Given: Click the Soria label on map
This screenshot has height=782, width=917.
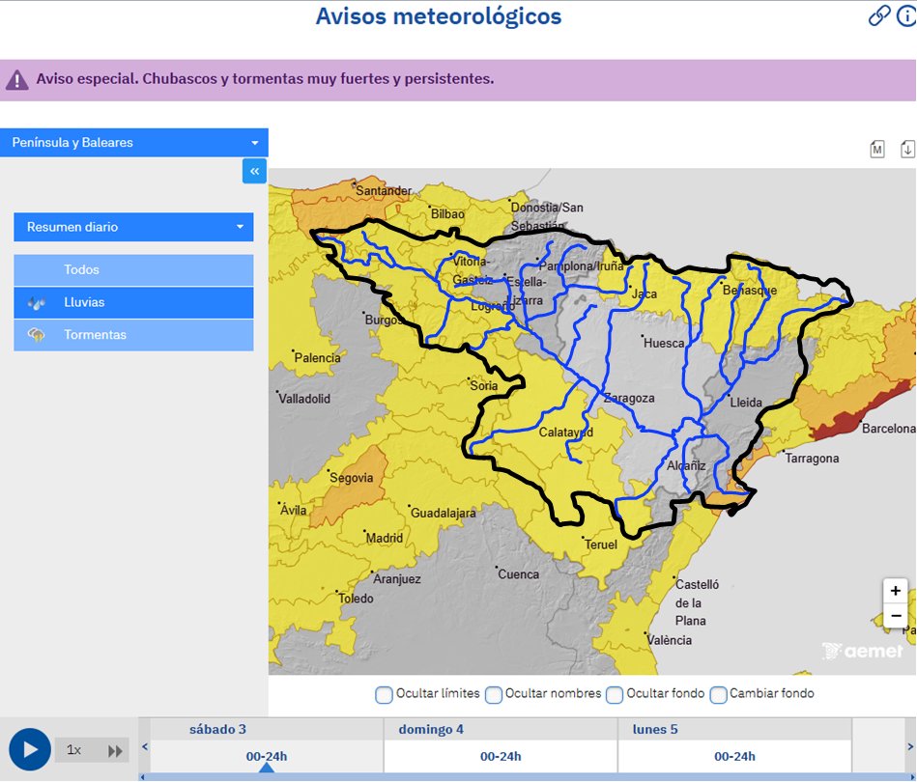Looking at the screenshot, I should pos(484,386).
